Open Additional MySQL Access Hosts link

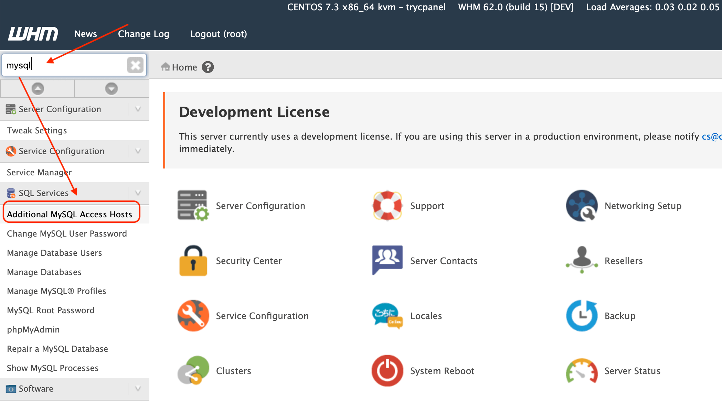(70, 214)
